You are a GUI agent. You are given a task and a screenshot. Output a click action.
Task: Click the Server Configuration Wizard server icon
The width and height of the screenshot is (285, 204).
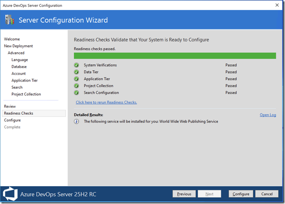pyautogui.click(x=10, y=20)
